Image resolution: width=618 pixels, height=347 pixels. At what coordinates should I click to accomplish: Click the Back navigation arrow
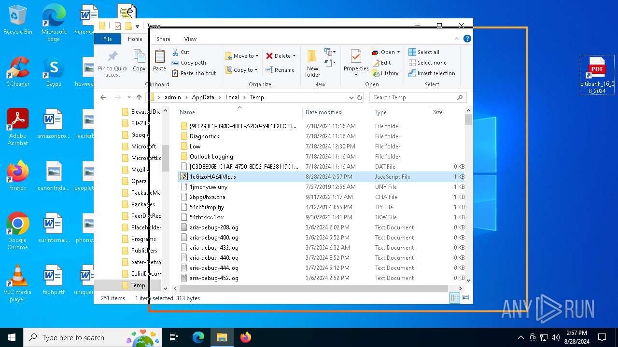[x=103, y=97]
